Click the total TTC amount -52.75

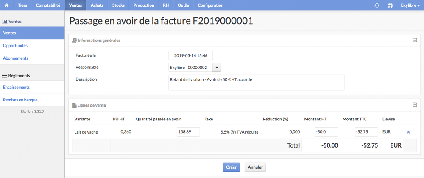(369, 145)
